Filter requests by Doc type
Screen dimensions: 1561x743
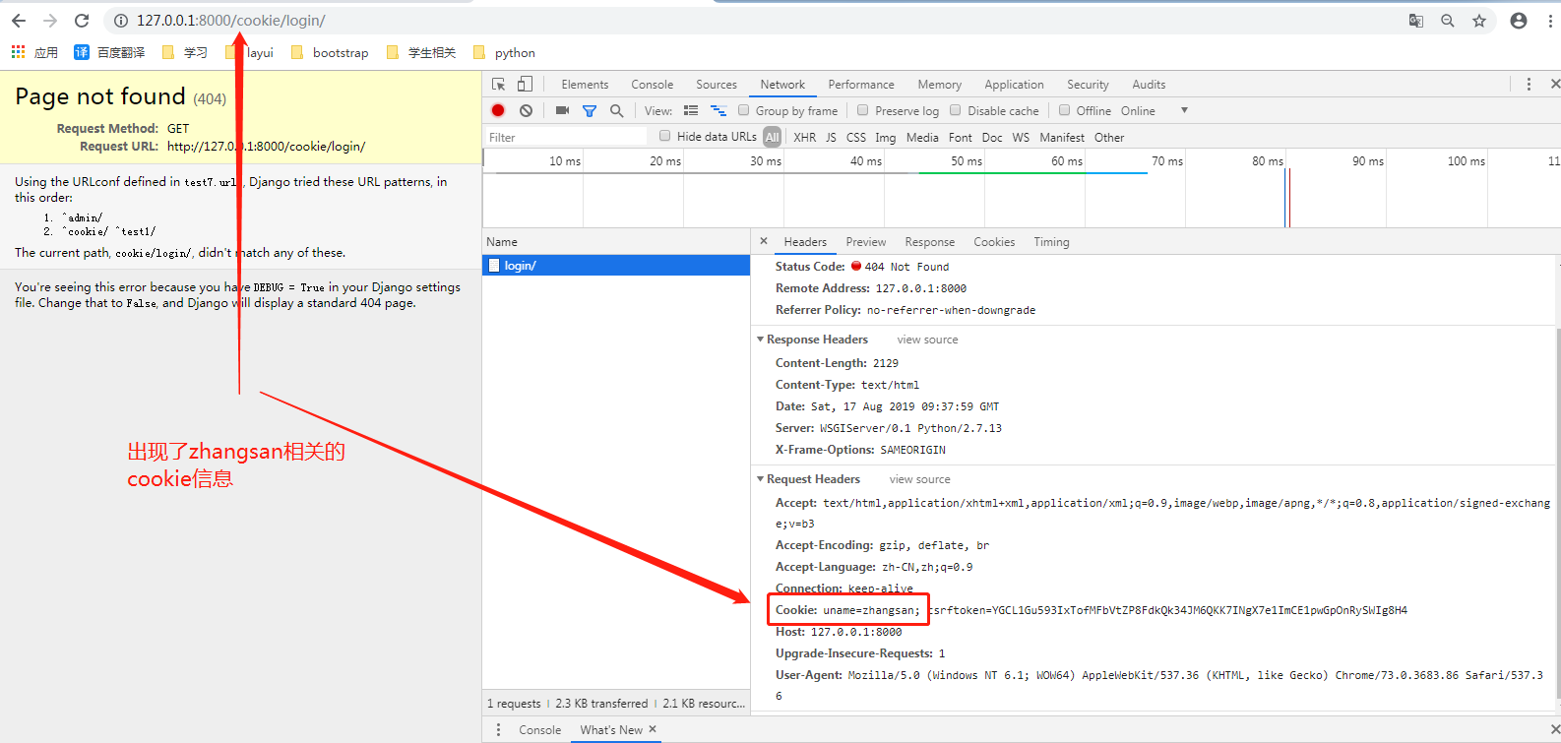coord(992,138)
